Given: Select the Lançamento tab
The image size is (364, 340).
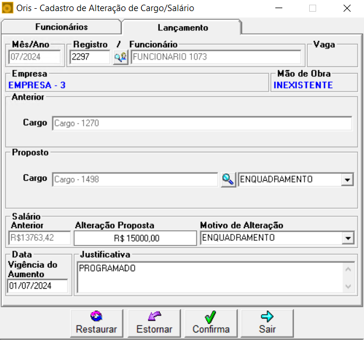Looking at the screenshot, I should (183, 27).
